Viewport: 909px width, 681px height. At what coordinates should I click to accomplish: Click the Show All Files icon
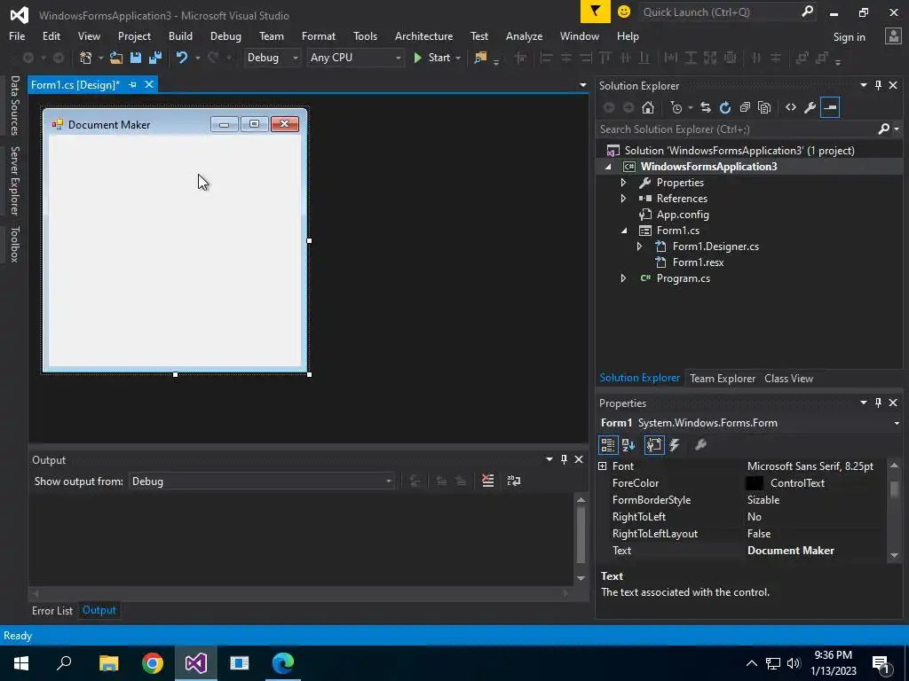764,107
